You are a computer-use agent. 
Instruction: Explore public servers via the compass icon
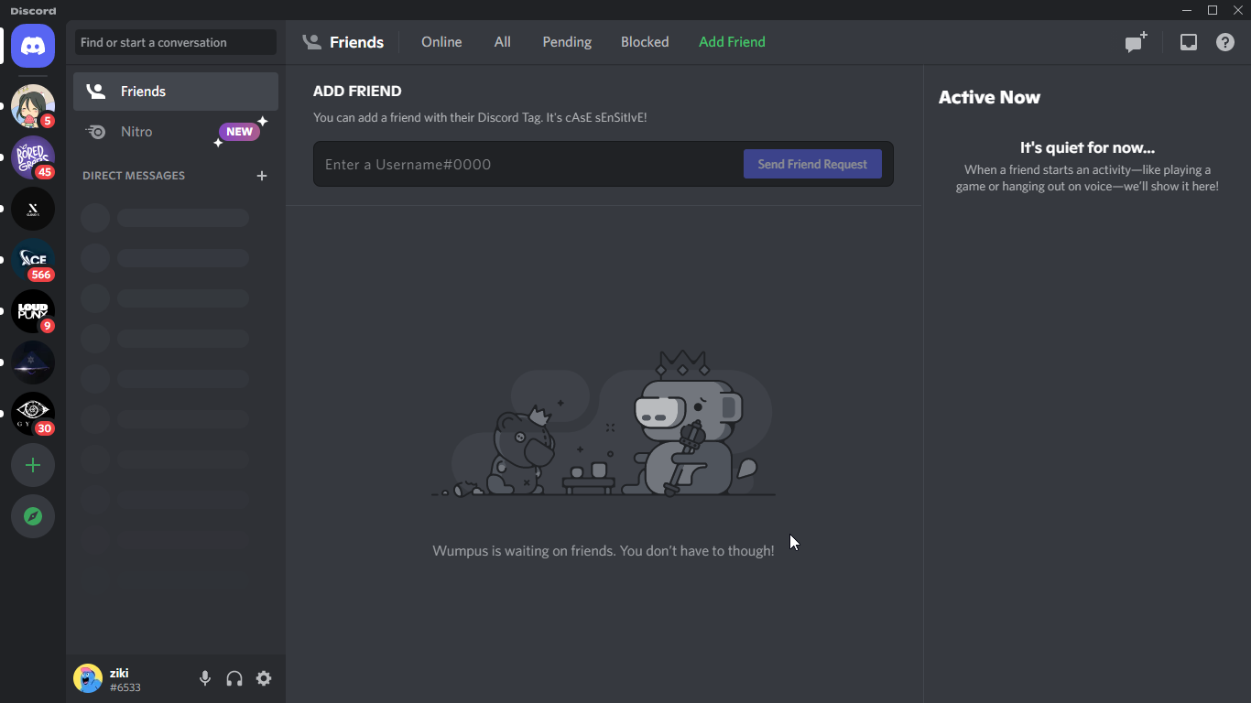[x=32, y=516]
